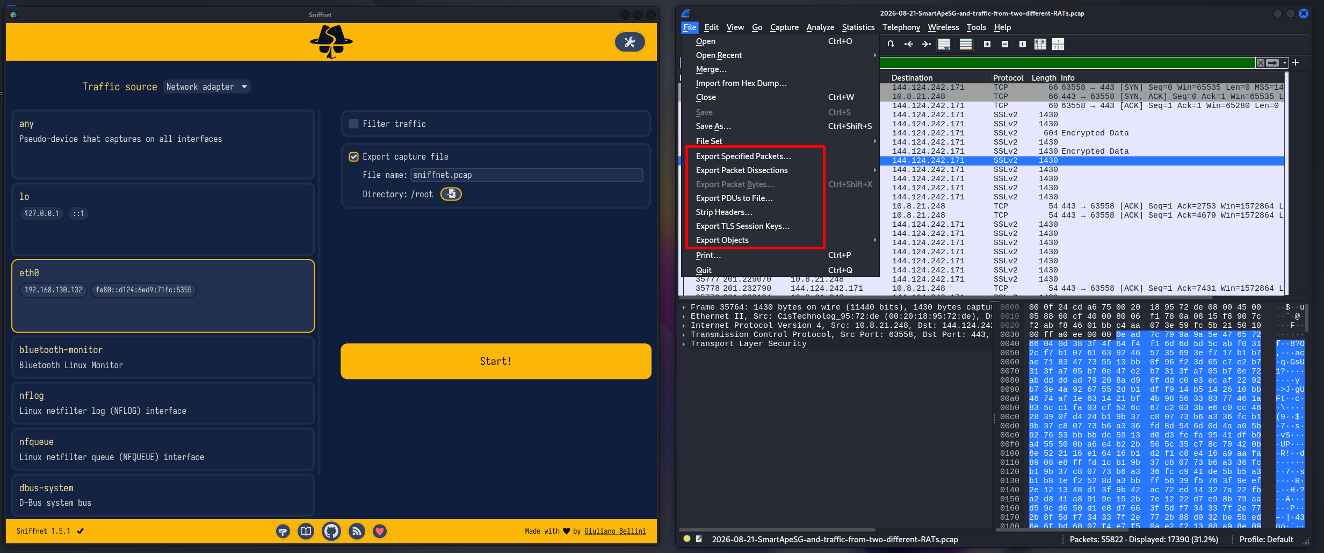Click Wireshark expert info status circle icon
This screenshot has width=1324, height=553.
pos(687,538)
